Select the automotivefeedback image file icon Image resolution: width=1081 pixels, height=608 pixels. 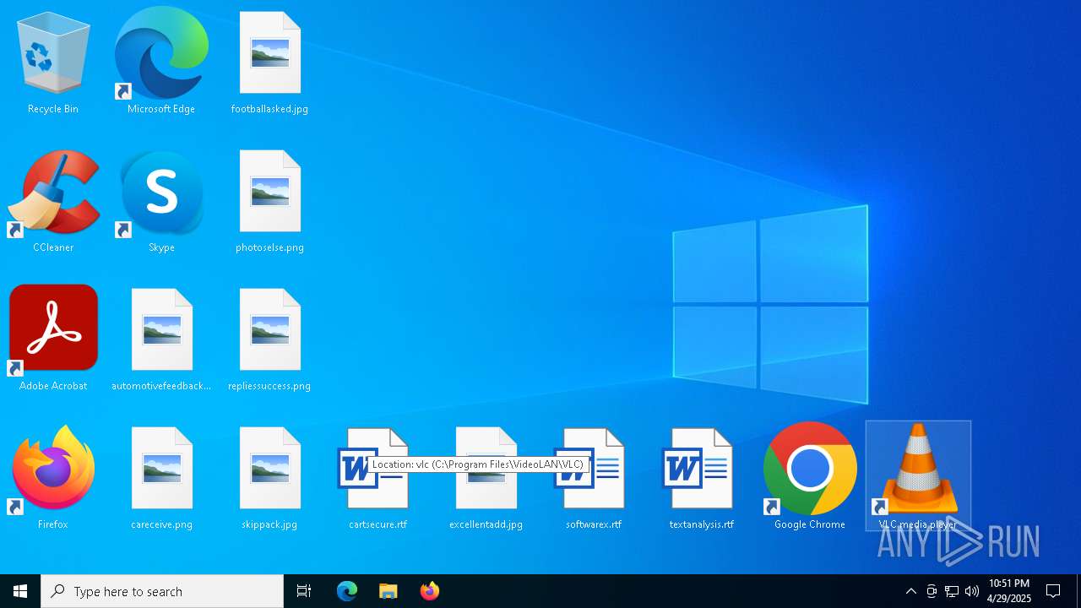[x=161, y=340]
